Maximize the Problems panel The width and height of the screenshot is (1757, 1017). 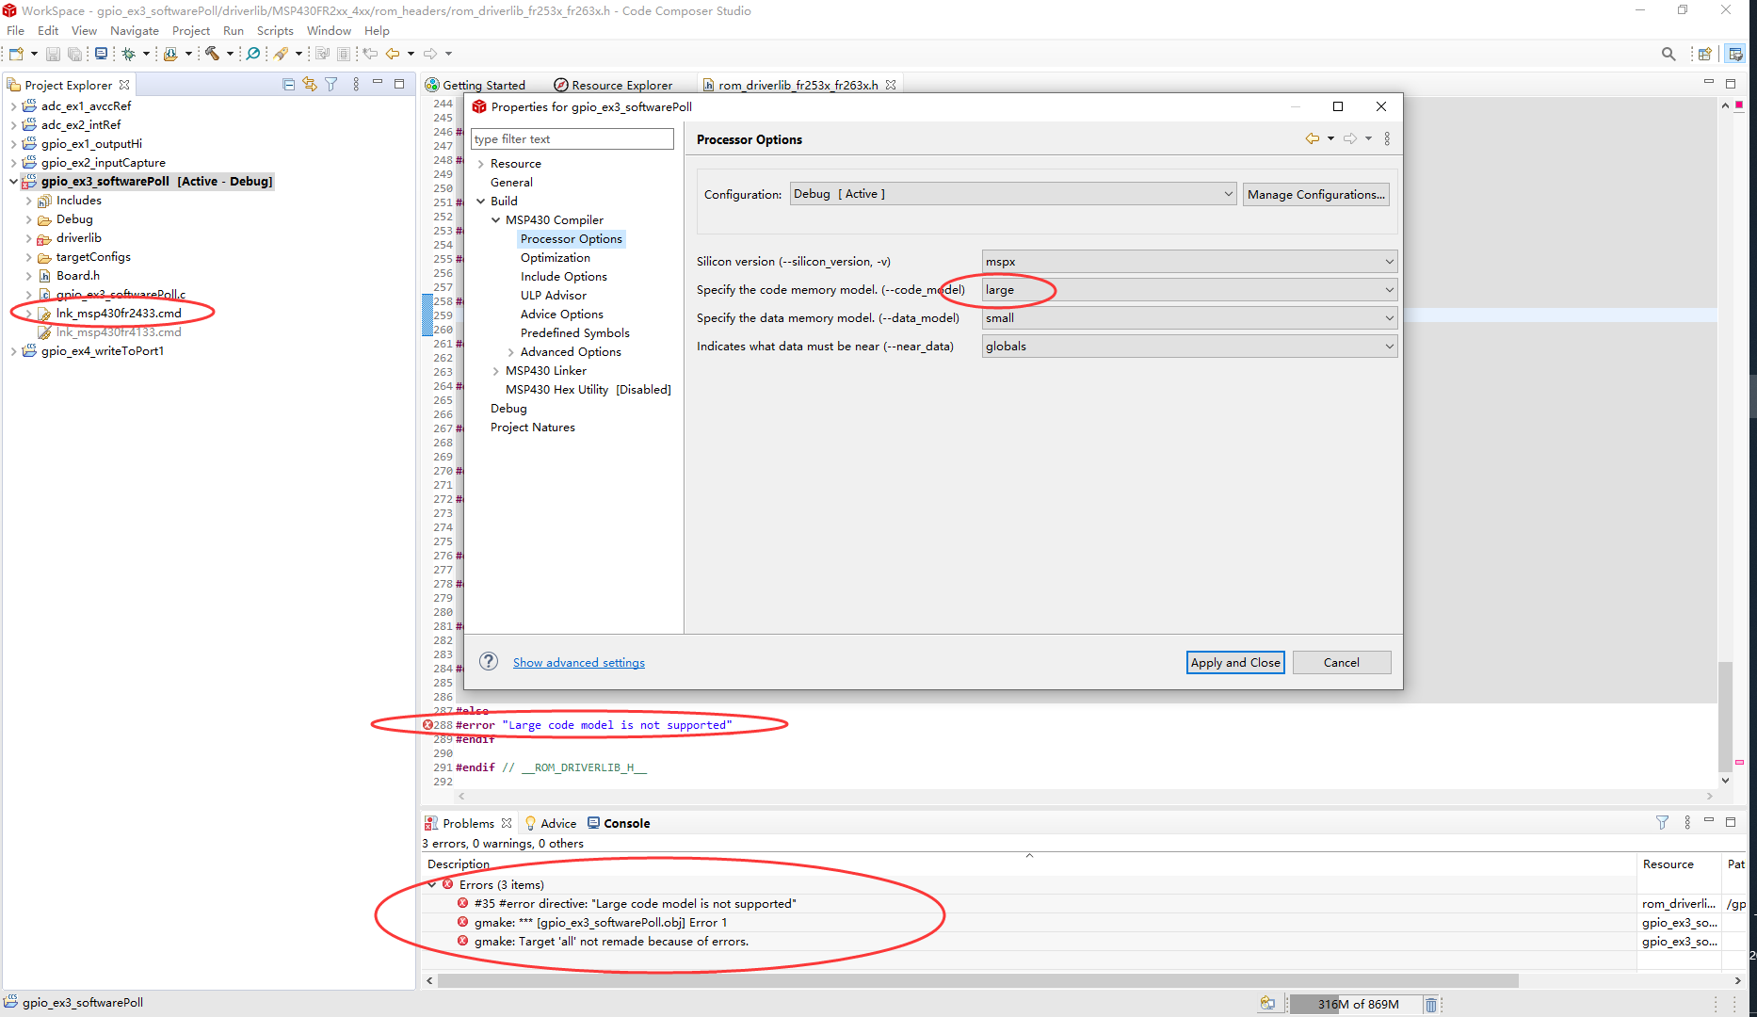(x=1731, y=822)
